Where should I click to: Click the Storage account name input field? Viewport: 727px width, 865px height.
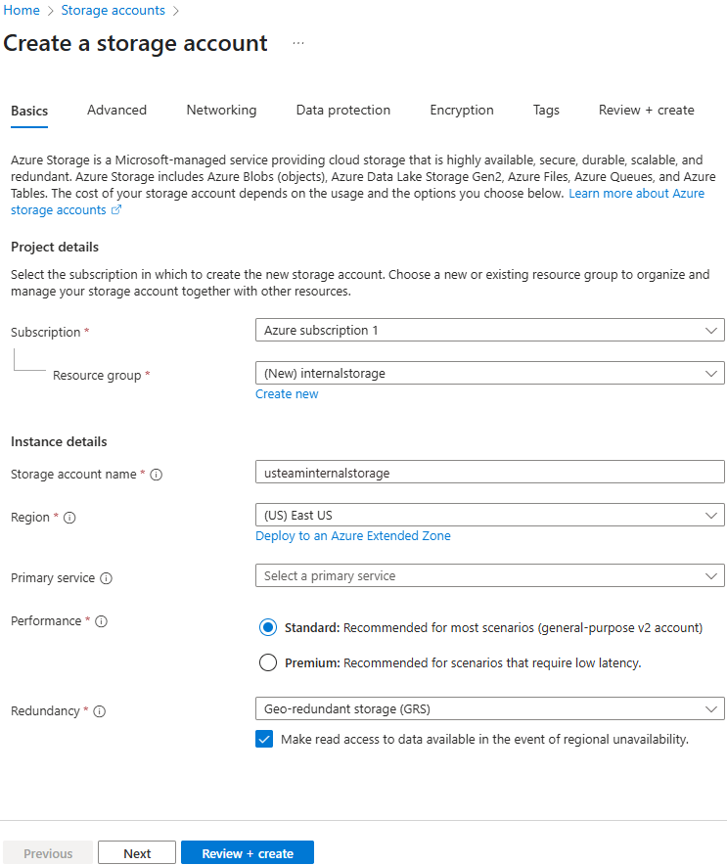490,473
